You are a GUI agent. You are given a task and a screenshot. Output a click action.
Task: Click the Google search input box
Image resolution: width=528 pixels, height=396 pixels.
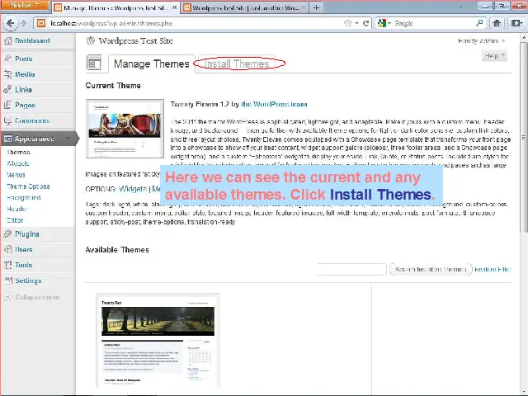coord(435,23)
